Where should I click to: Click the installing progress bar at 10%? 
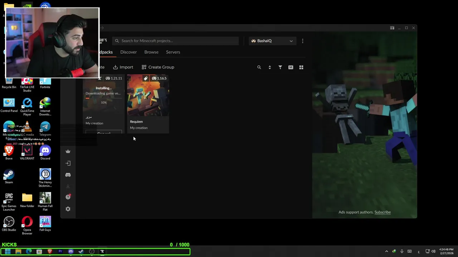coord(103,98)
